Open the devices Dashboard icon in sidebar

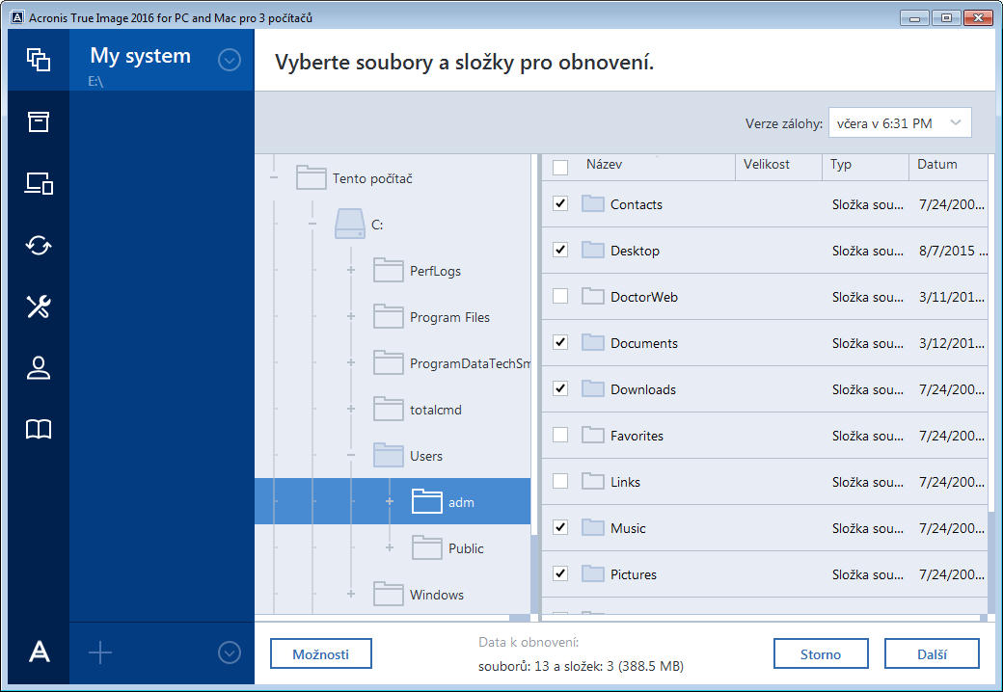tap(39, 183)
